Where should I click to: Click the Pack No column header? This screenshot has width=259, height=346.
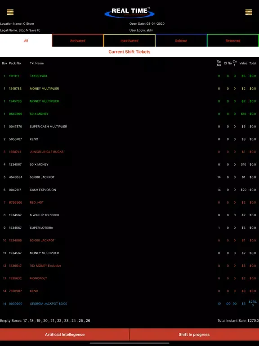(15, 64)
